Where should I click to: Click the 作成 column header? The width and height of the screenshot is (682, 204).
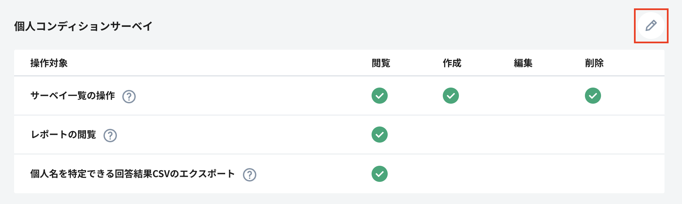click(452, 63)
